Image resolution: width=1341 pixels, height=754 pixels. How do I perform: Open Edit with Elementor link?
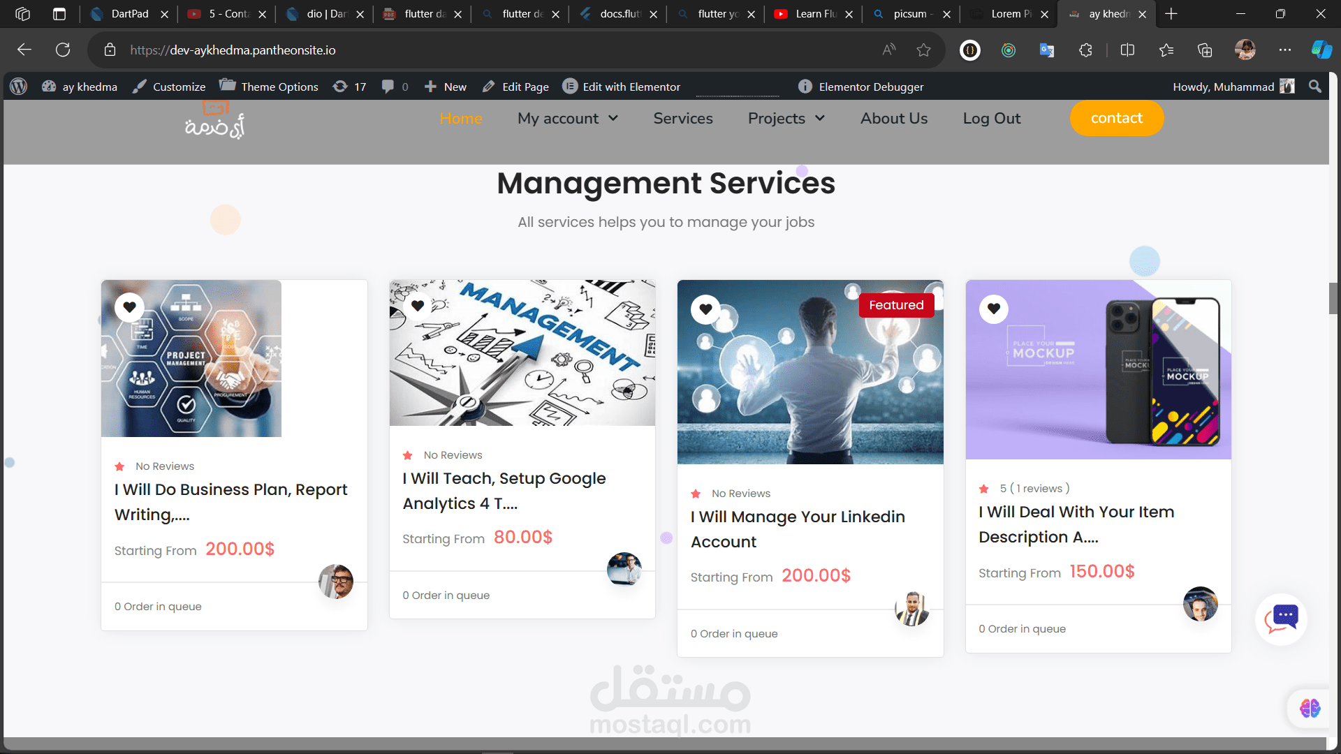click(x=622, y=87)
